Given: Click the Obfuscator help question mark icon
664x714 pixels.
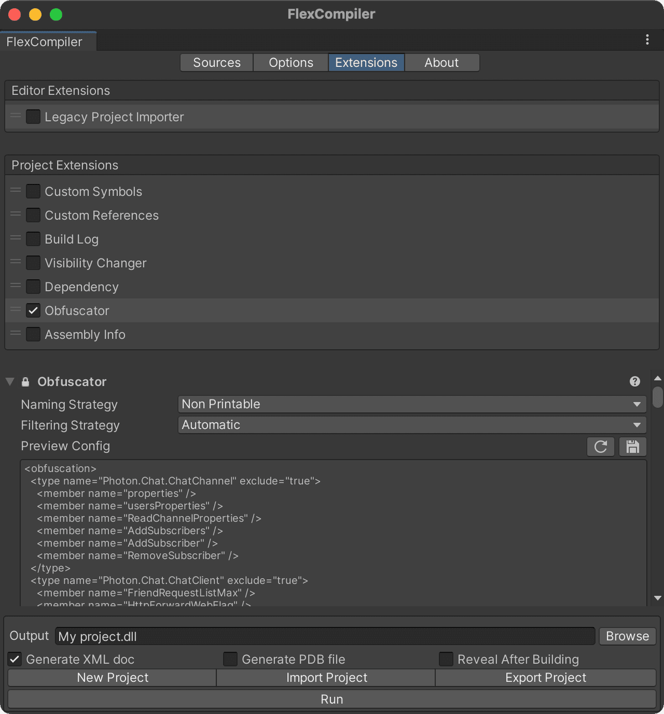Looking at the screenshot, I should coord(635,381).
